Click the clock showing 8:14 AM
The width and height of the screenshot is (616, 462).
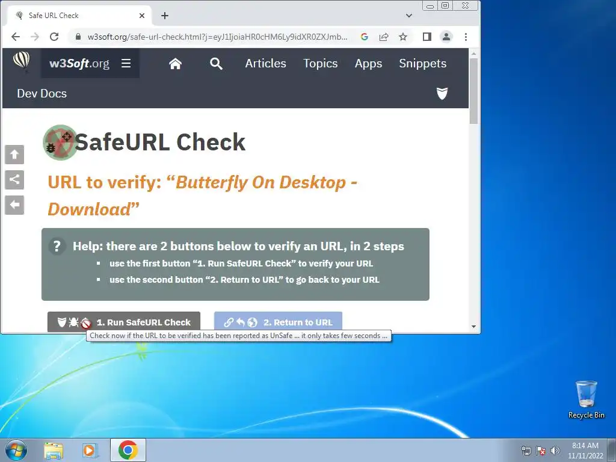click(585, 451)
